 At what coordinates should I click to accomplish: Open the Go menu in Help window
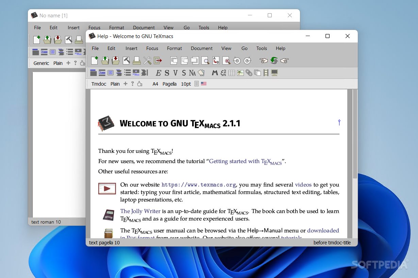(245, 48)
